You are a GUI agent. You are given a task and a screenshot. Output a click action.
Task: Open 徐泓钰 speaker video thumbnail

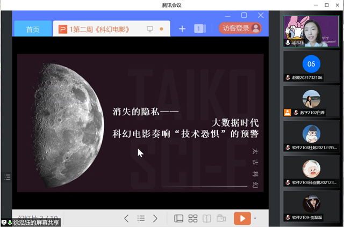[311, 31]
